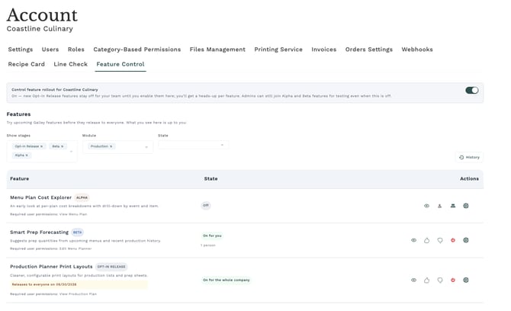This screenshot has height=311, width=511.
Task: Give thumbs up to Production Planner Print Layouts
Action: point(426,280)
